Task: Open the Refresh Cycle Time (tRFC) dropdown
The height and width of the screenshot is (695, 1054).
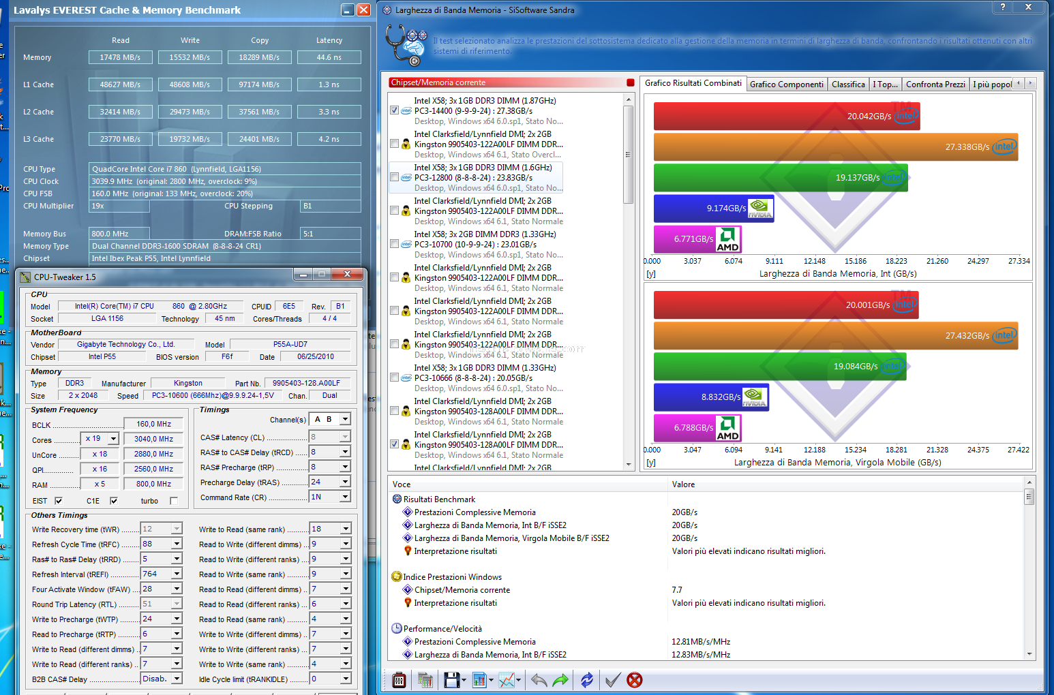Action: pos(177,544)
